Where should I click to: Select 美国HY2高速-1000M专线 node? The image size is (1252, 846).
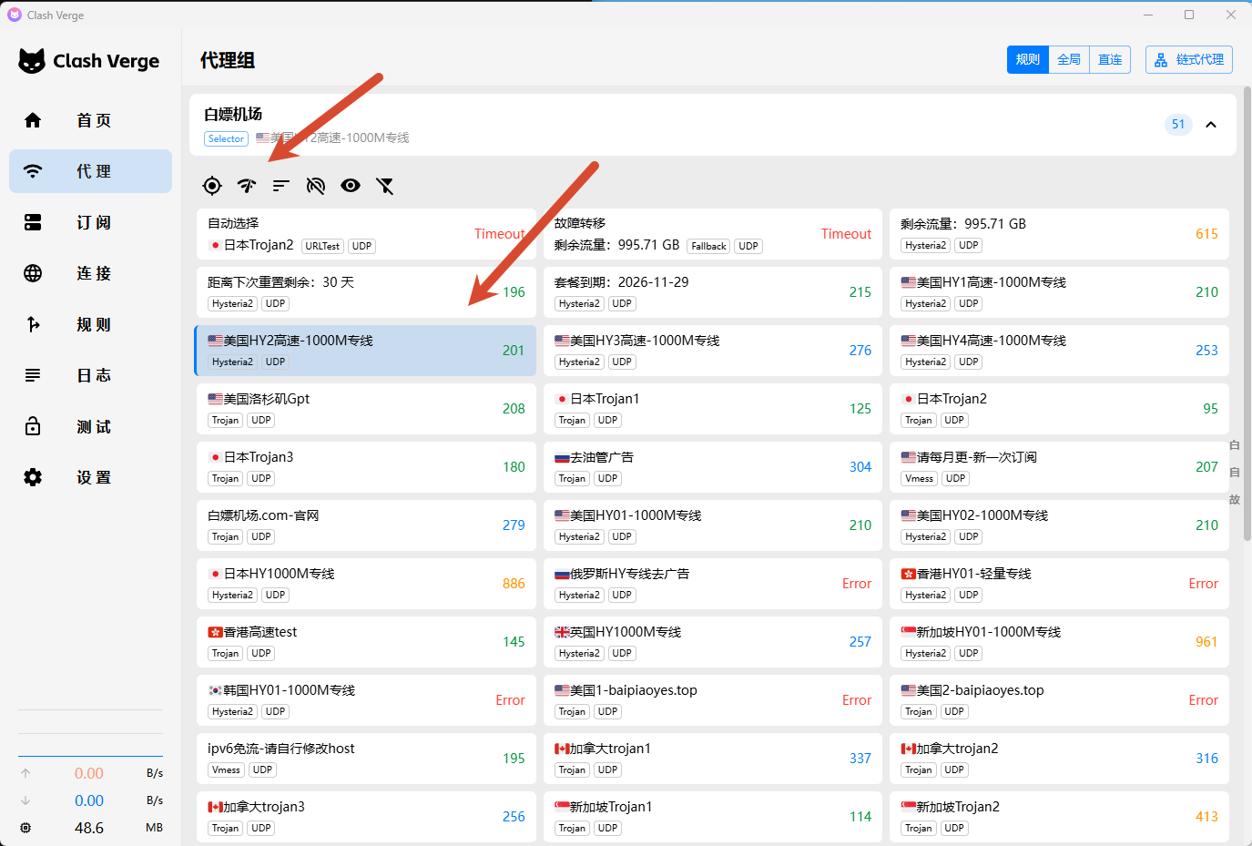point(366,351)
